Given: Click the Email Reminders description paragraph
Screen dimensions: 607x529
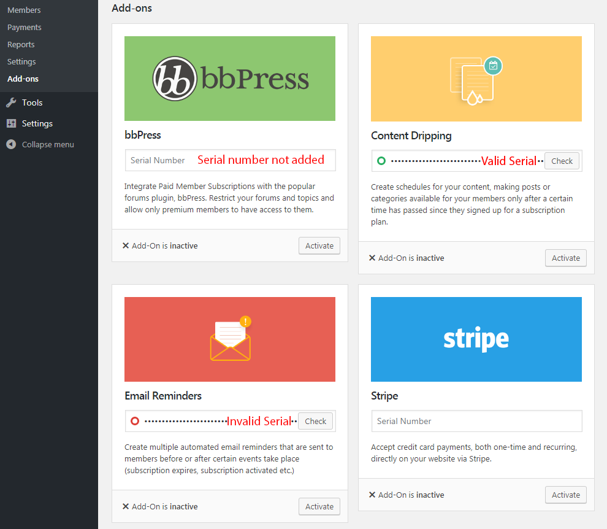Looking at the screenshot, I should pyautogui.click(x=229, y=459).
